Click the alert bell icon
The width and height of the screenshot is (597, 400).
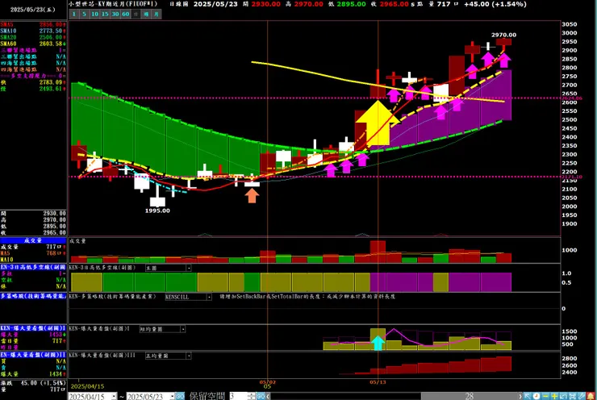(x=591, y=396)
